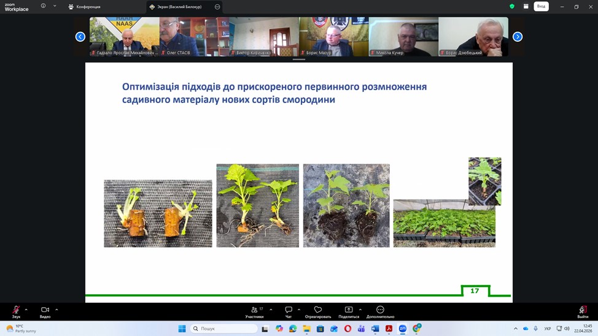The image size is (598, 336).
Task: Open the Отреагировать reactions menu
Action: click(317, 311)
